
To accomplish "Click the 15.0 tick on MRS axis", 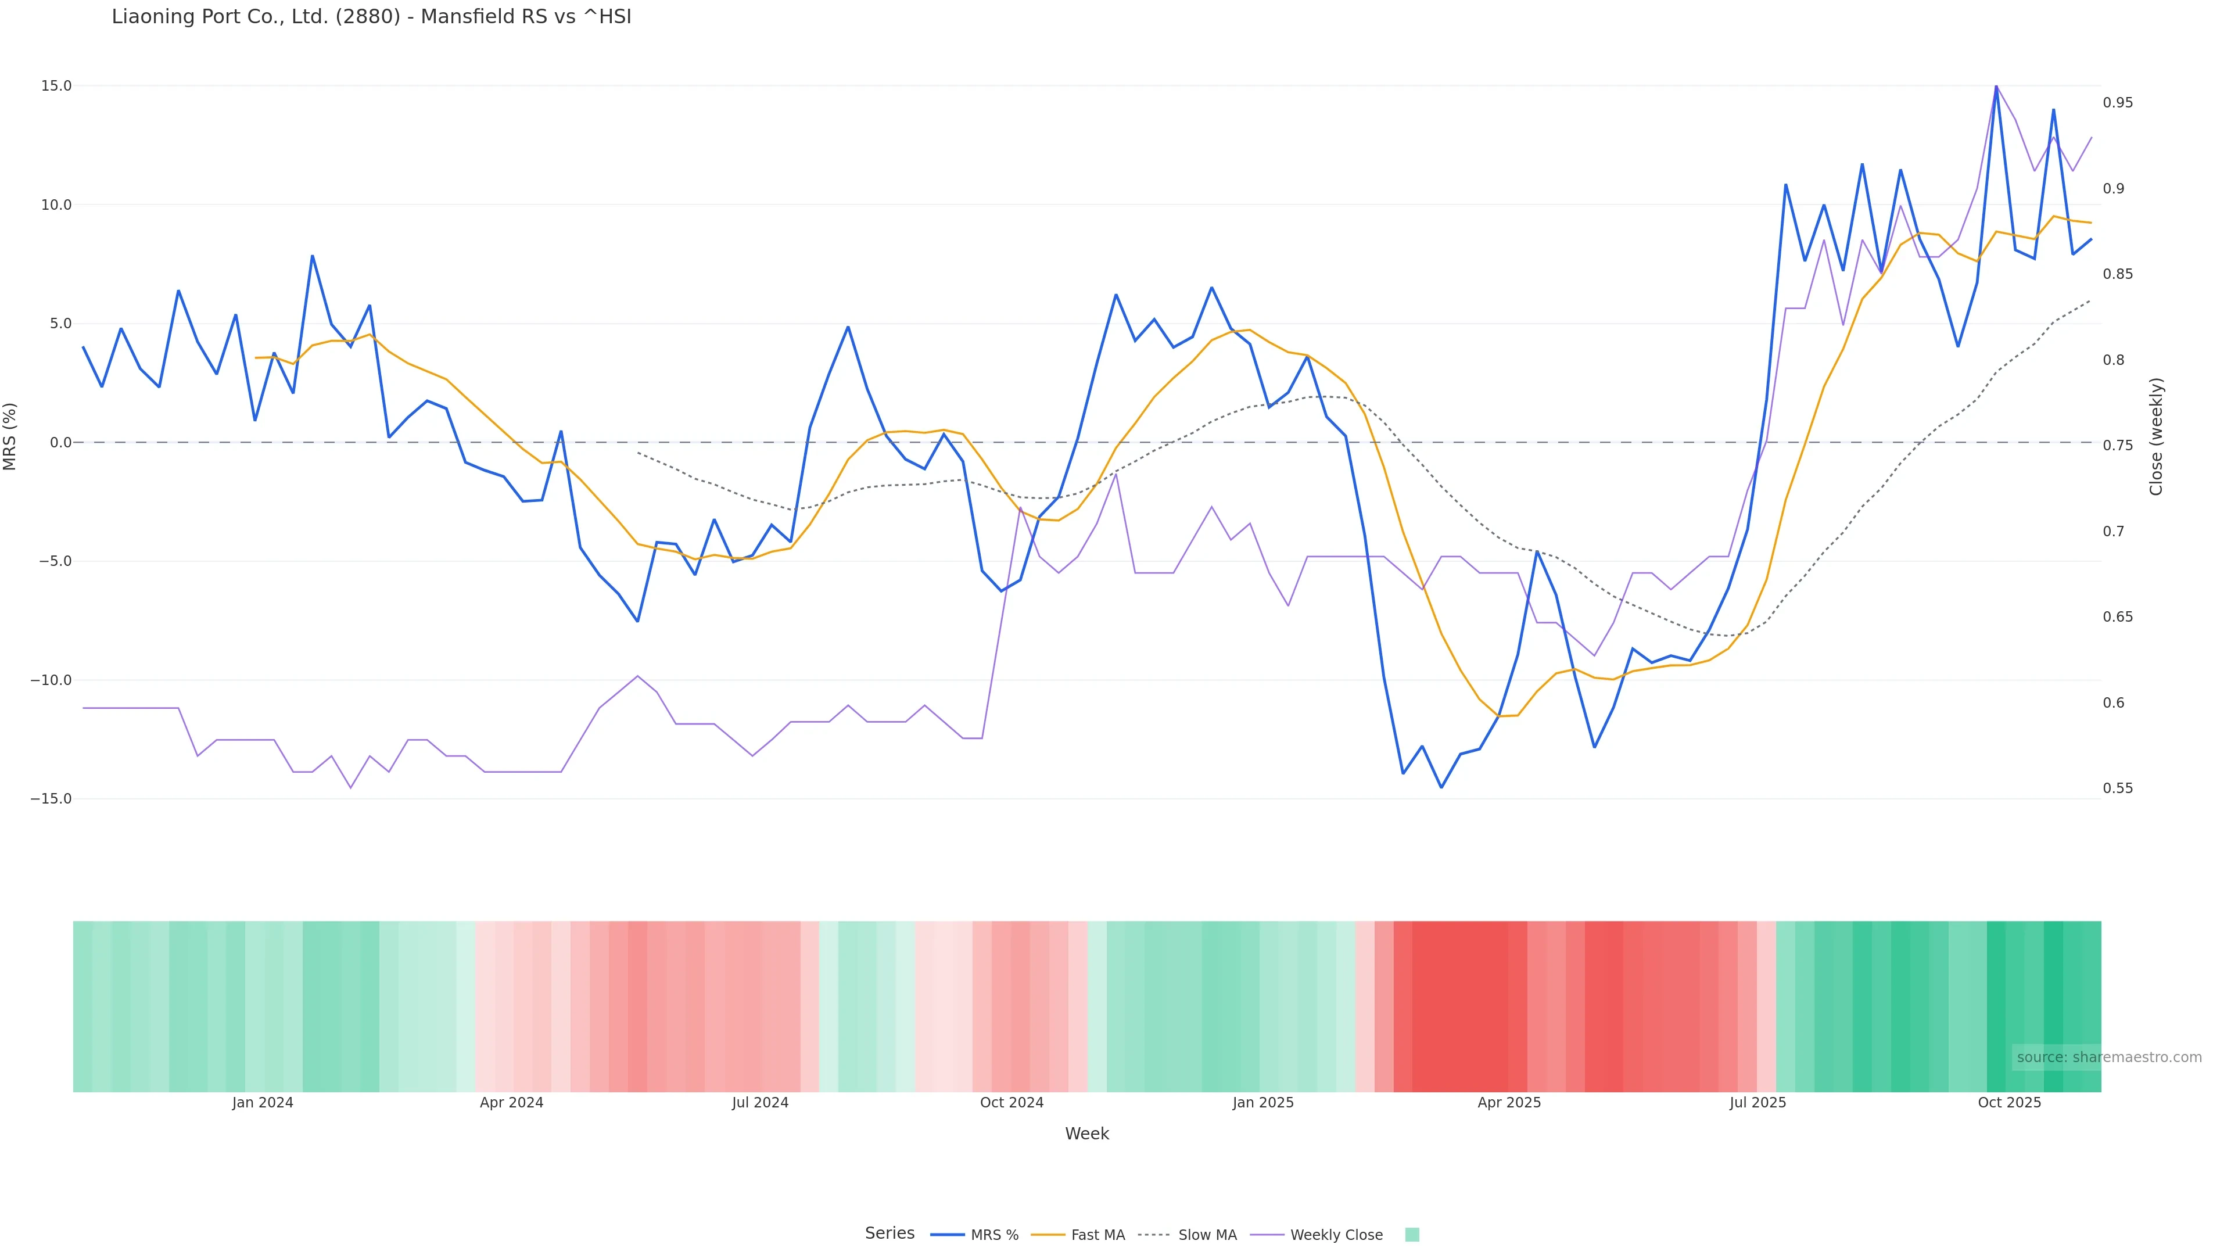I will tap(56, 86).
